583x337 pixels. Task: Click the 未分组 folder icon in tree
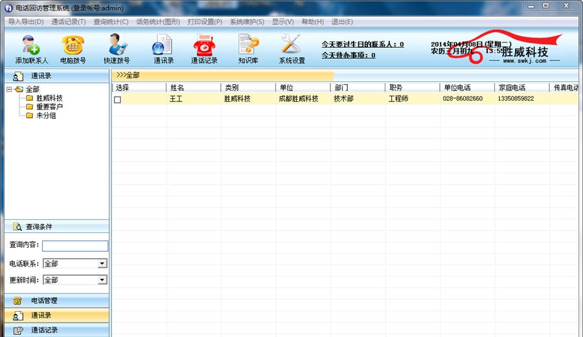coord(30,115)
